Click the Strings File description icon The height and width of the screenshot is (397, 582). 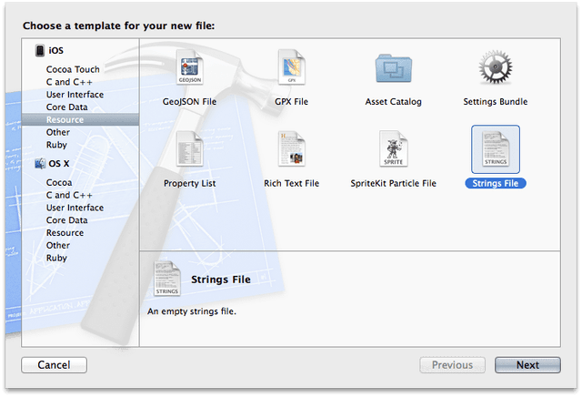tap(167, 279)
